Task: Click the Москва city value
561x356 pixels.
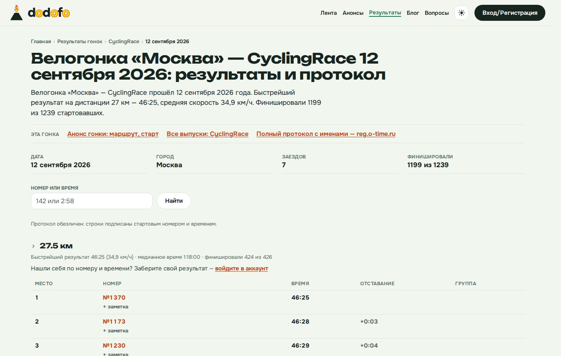Action: pyautogui.click(x=169, y=165)
